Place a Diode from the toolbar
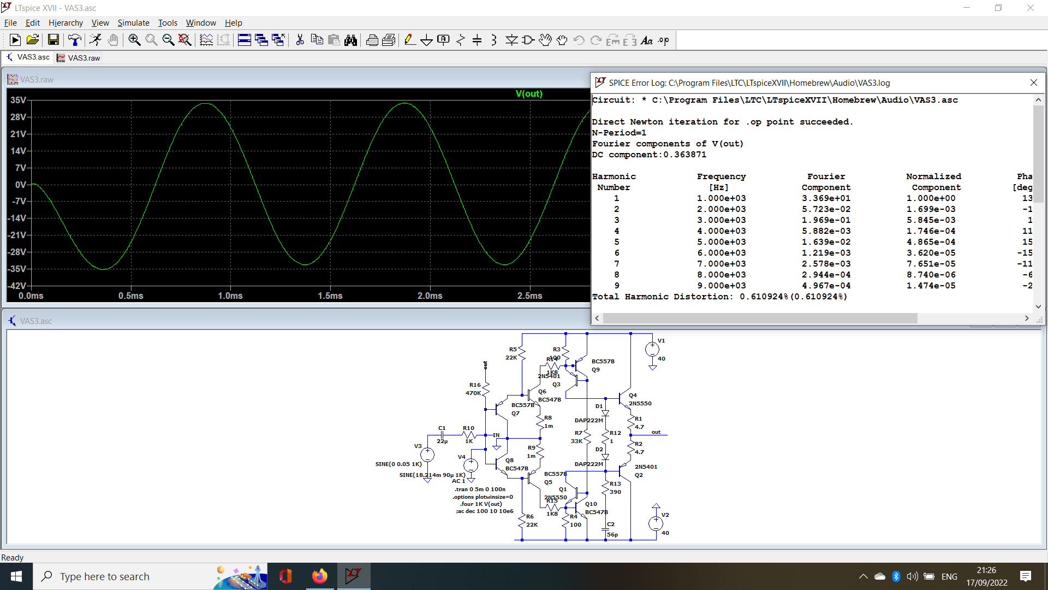The image size is (1048, 590). (511, 40)
